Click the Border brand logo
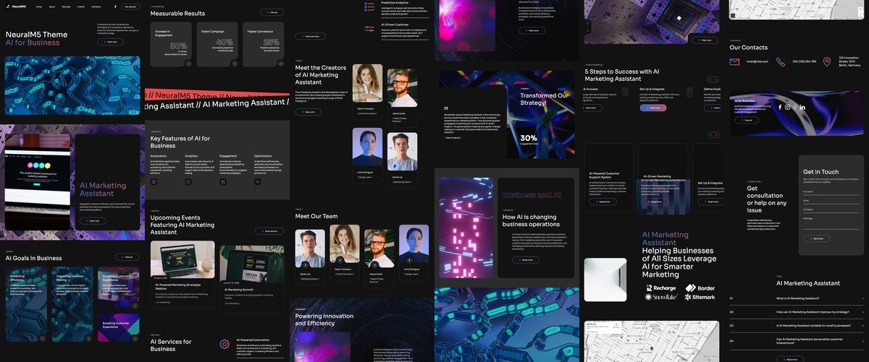The width and height of the screenshot is (869, 362). point(700,288)
